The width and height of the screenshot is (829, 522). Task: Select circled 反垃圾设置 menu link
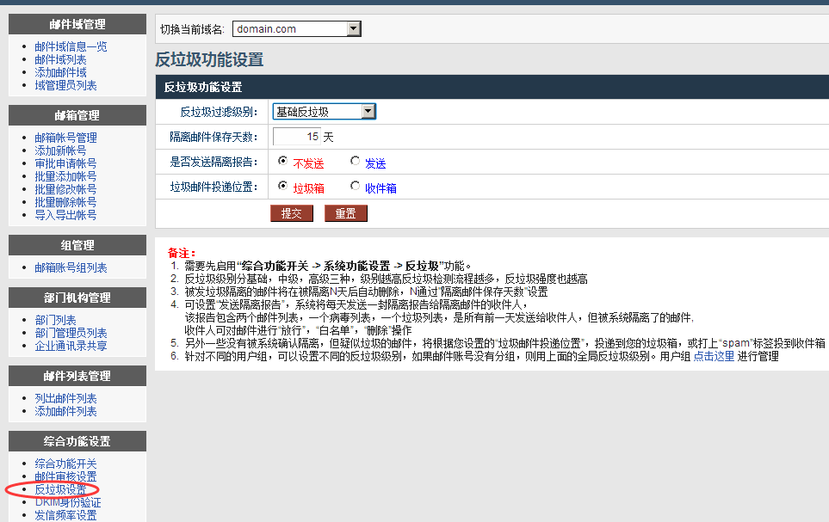click(60, 489)
